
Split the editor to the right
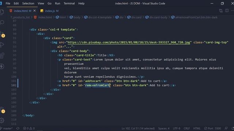(227, 11)
